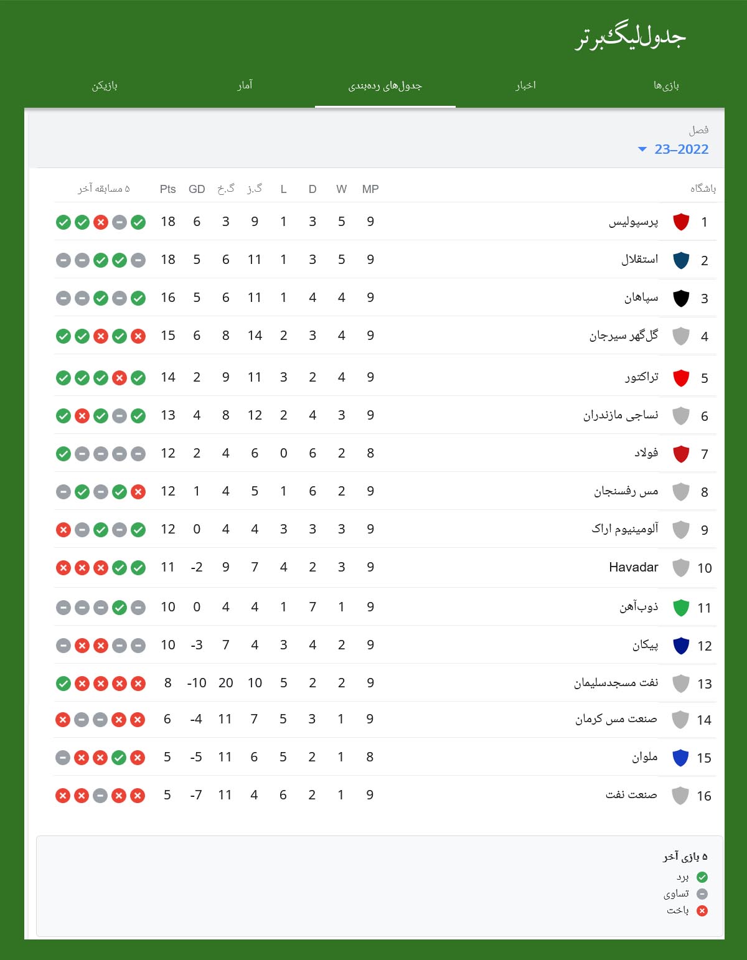The image size is (747, 960).
Task: Open the اخبار news tab
Action: tap(525, 86)
